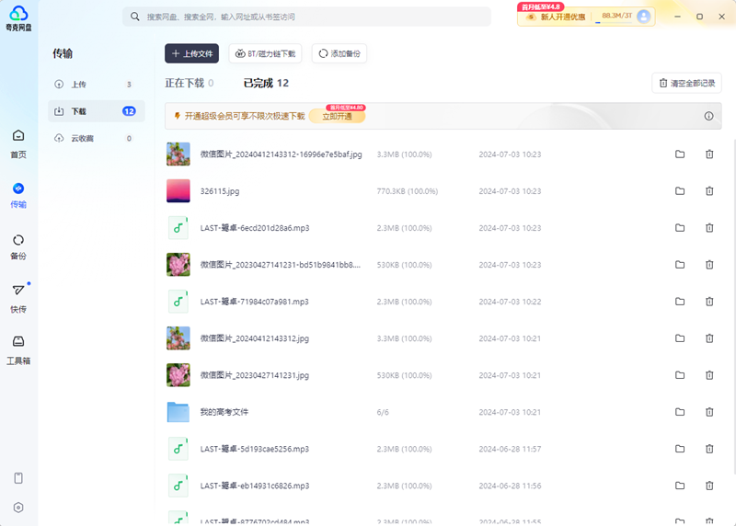This screenshot has width=736, height=526.
Task: Click file name LAST-凳桌-eb14931c6826.mp3
Action: coord(255,486)
